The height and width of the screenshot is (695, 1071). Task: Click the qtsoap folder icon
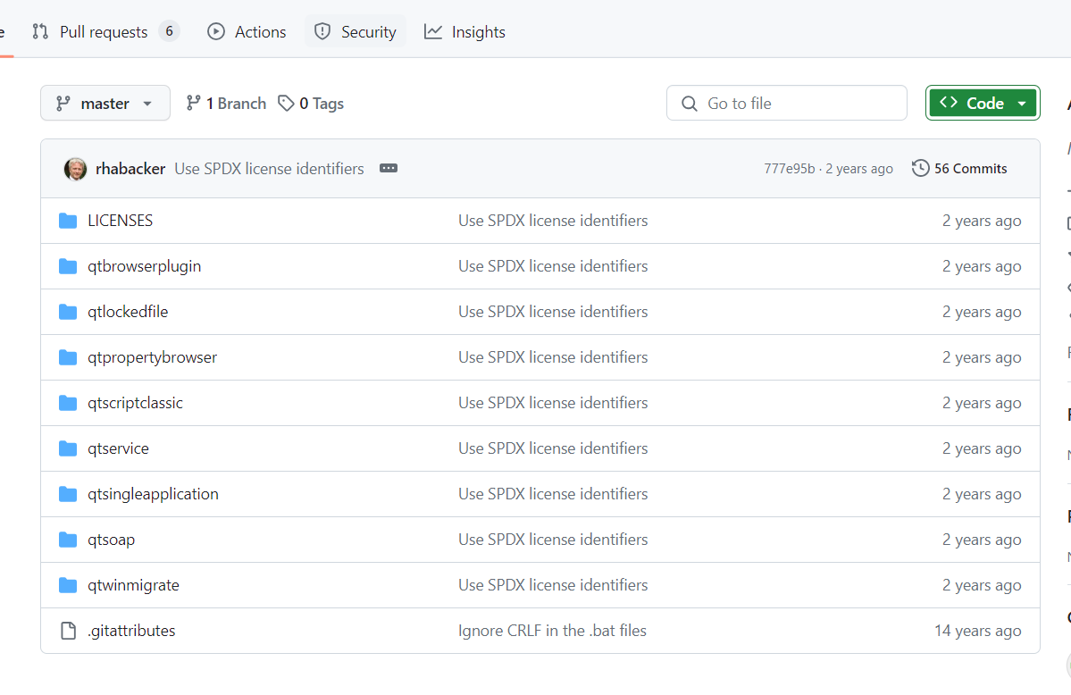click(x=68, y=540)
